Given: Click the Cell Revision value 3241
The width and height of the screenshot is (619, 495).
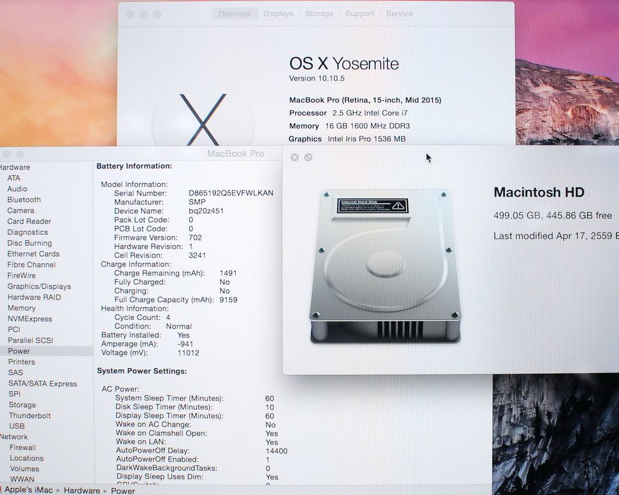Looking at the screenshot, I should click(x=197, y=256).
